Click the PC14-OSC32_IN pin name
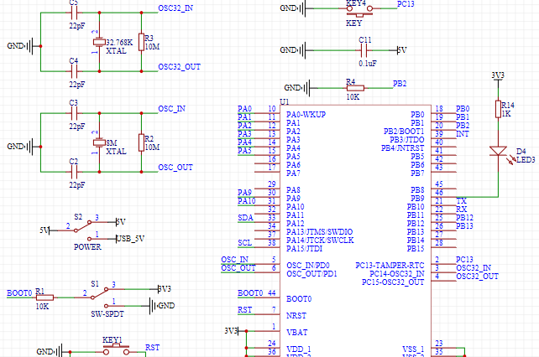Screen dimensions: 539x357 point(397,273)
